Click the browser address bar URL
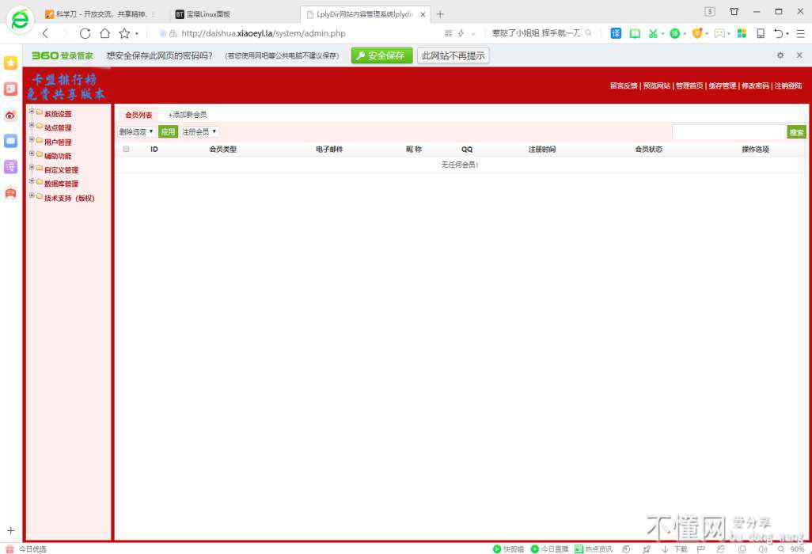This screenshot has width=812, height=554. click(x=263, y=34)
